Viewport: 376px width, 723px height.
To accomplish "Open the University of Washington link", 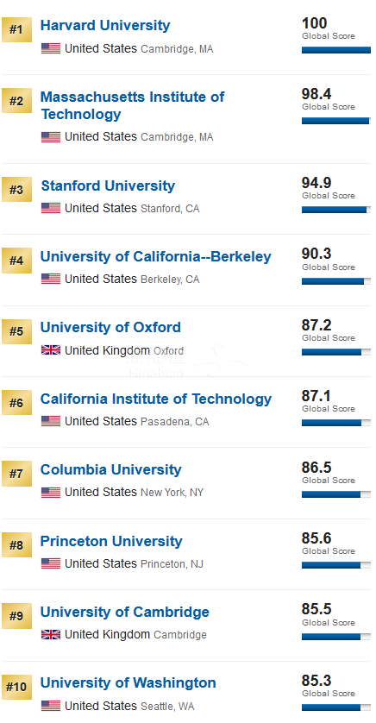I will pyautogui.click(x=128, y=683).
